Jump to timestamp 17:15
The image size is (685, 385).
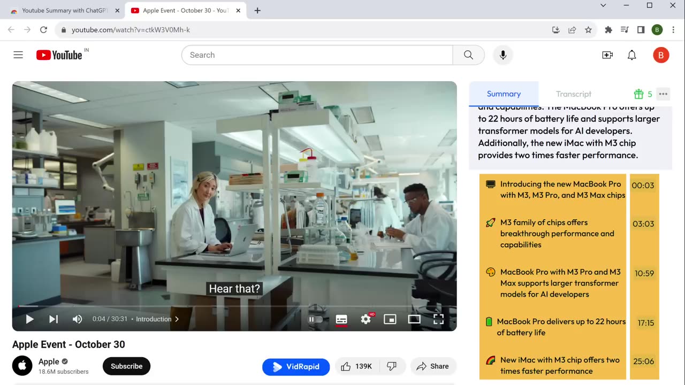[646, 323]
